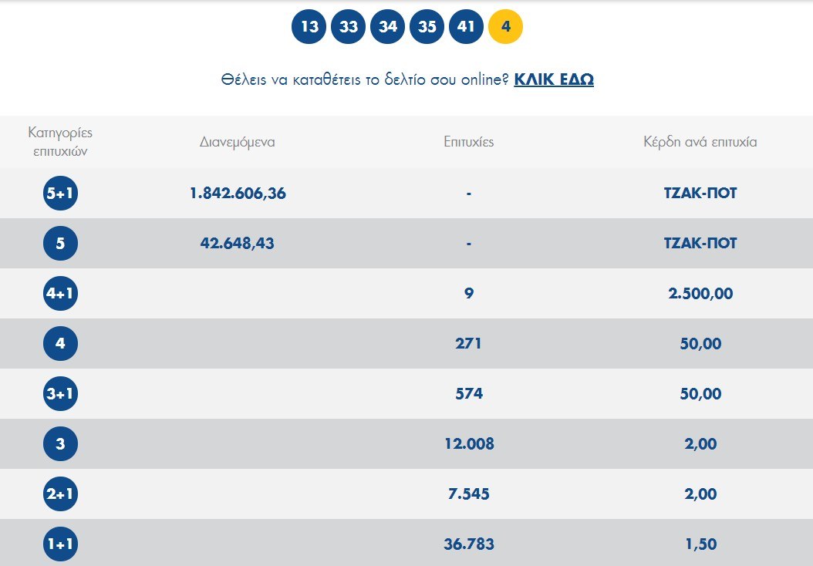Click the Επιτυχίες column header
Viewport: 813px width, 566px height.
[469, 143]
